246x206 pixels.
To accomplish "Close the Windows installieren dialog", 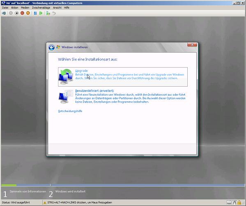I will point(192,45).
